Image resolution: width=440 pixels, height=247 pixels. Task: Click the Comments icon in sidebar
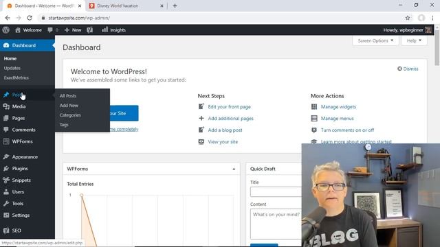(x=6, y=130)
